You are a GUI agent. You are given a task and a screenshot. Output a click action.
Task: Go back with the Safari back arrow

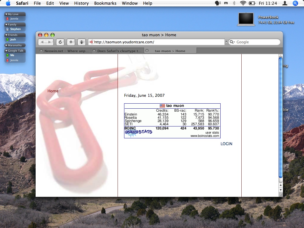pos(42,42)
